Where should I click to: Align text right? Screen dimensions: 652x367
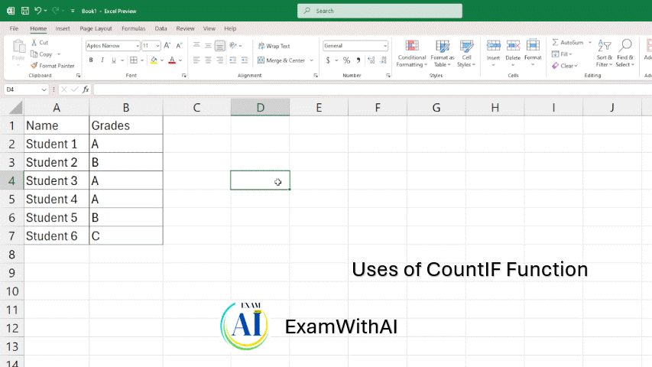(220, 60)
